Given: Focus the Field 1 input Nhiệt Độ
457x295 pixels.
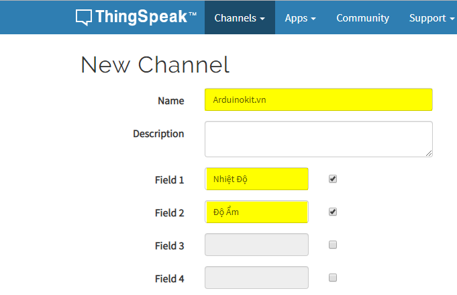Looking at the screenshot, I should pyautogui.click(x=256, y=179).
